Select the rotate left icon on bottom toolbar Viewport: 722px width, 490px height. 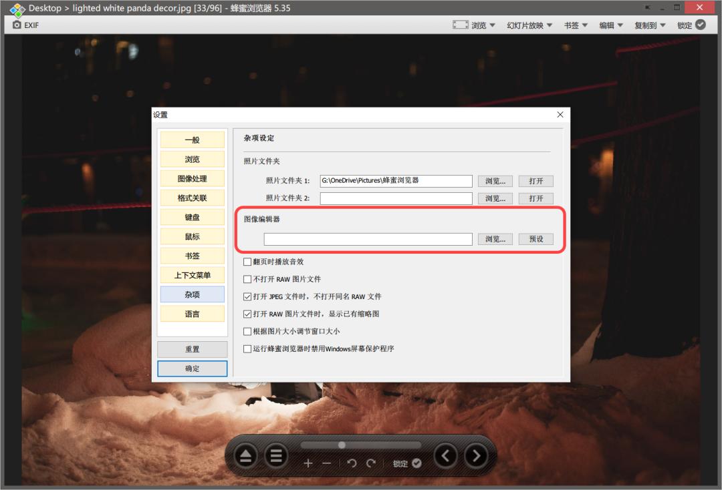(x=352, y=463)
